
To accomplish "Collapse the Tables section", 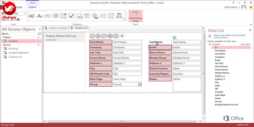I will tap(38, 37).
